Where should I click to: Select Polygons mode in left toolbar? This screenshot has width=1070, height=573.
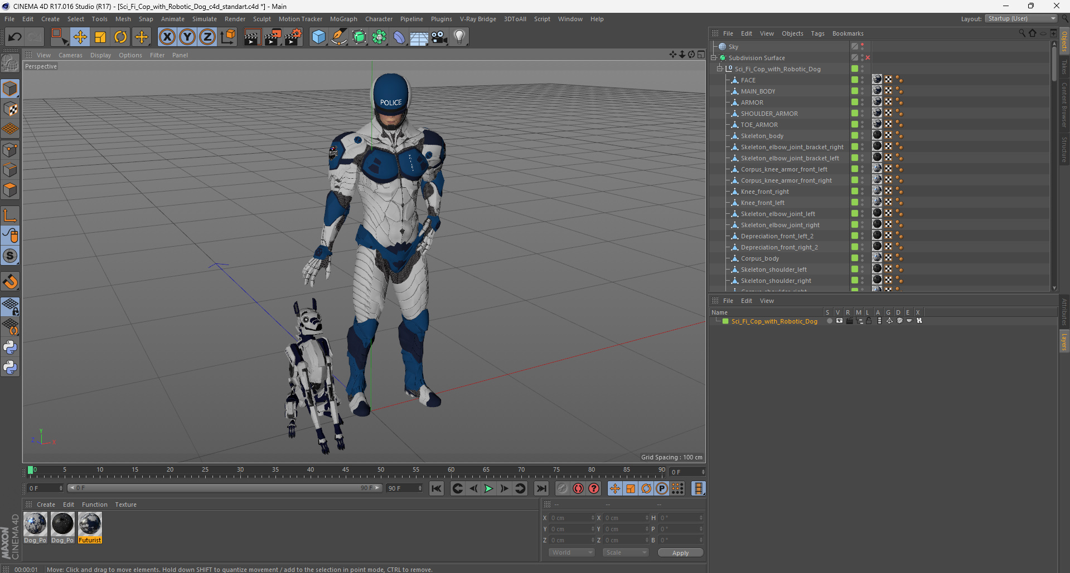click(x=10, y=190)
